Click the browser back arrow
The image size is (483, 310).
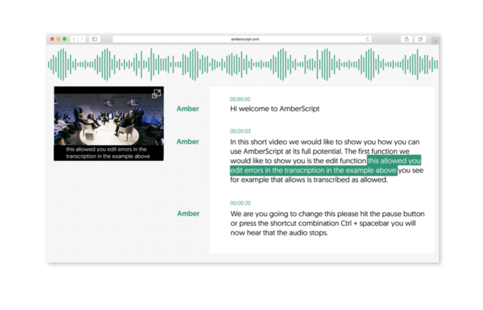click(74, 39)
